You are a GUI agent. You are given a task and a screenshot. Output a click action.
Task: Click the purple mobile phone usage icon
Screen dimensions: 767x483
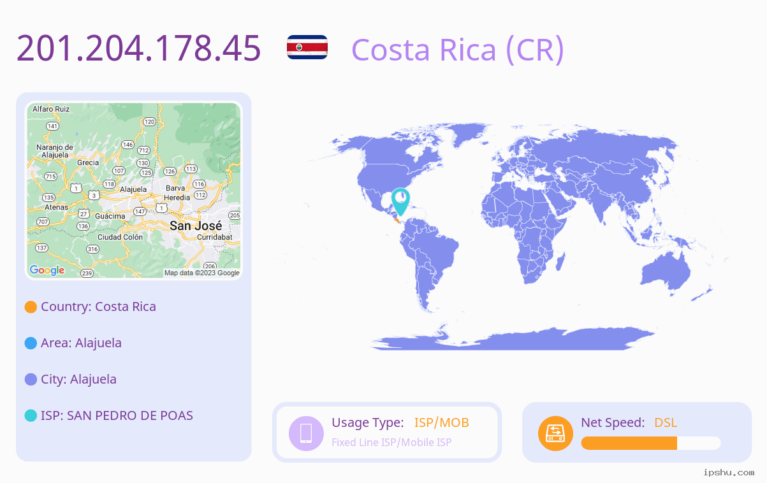306,433
